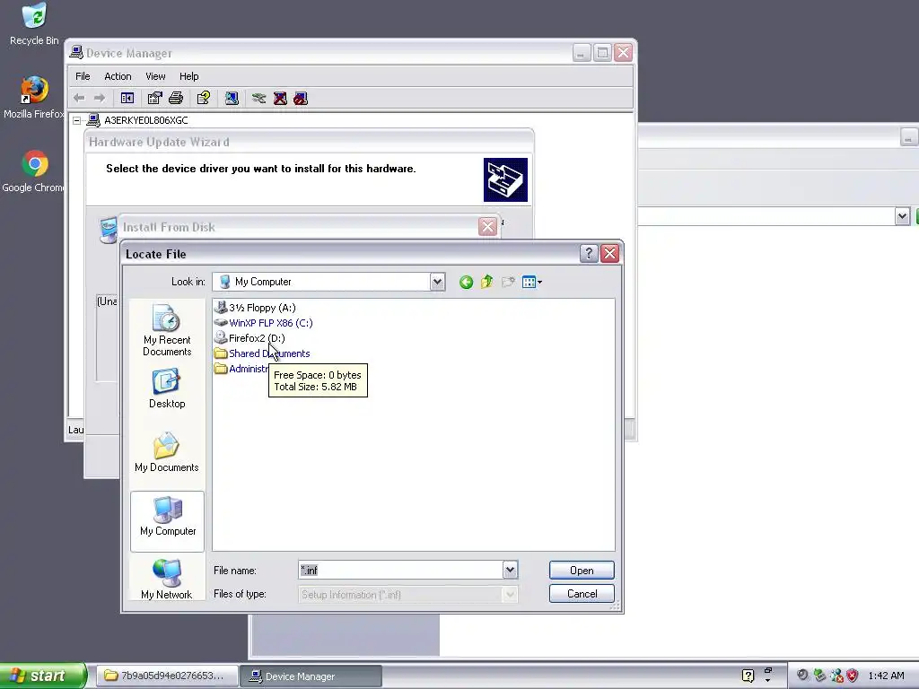The height and width of the screenshot is (689, 919).
Task: Click the taskbar help question icon
Action: [x=748, y=676]
